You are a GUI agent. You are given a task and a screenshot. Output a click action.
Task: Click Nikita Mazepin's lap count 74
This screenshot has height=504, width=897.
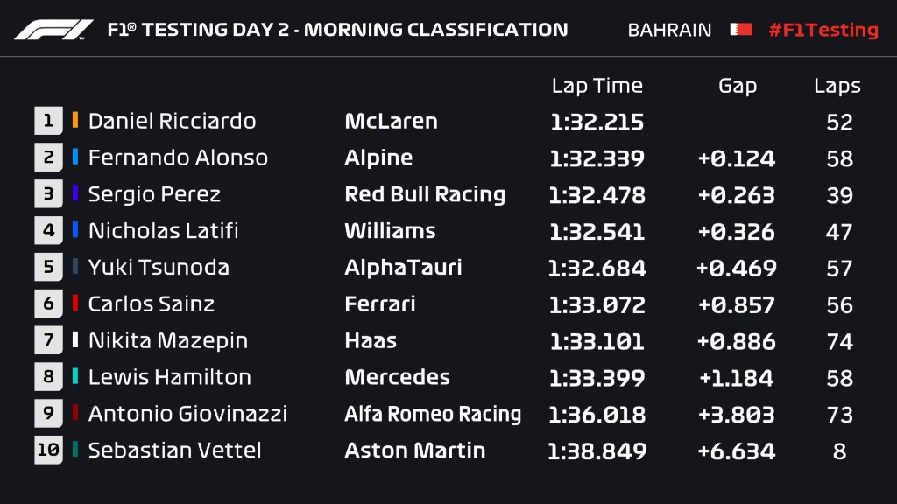pos(839,340)
